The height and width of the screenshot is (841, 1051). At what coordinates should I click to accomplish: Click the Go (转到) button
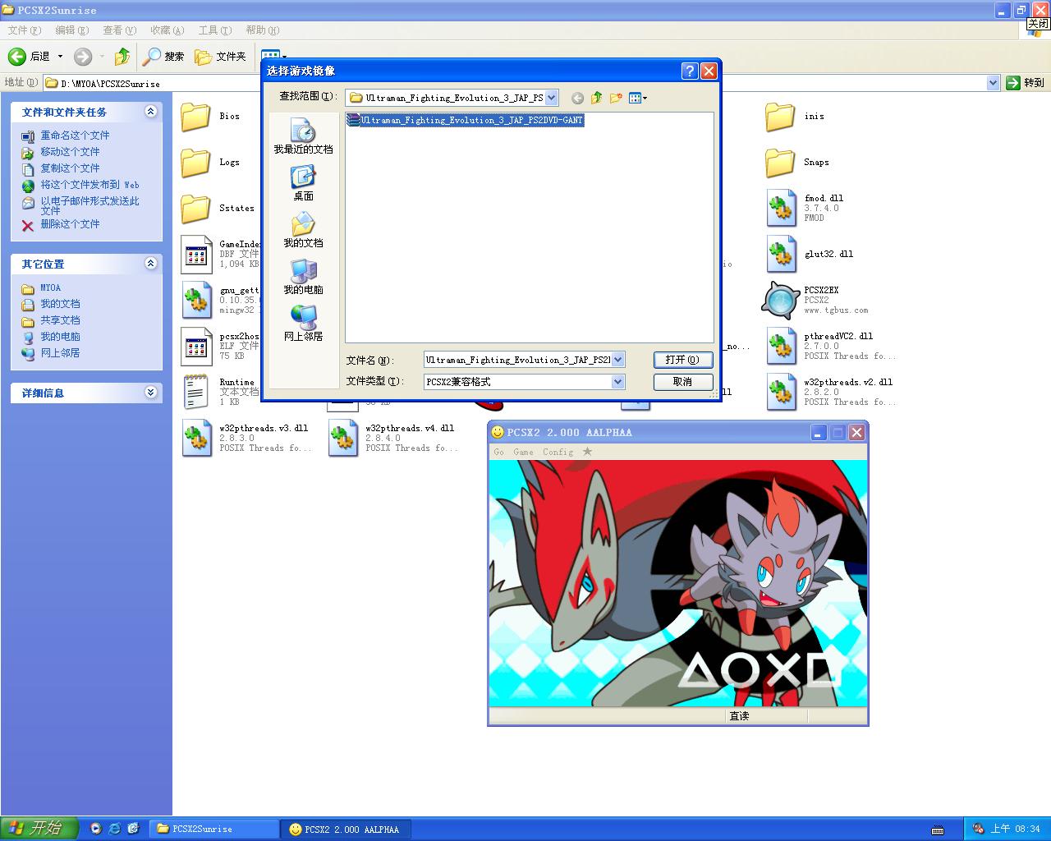click(1026, 83)
